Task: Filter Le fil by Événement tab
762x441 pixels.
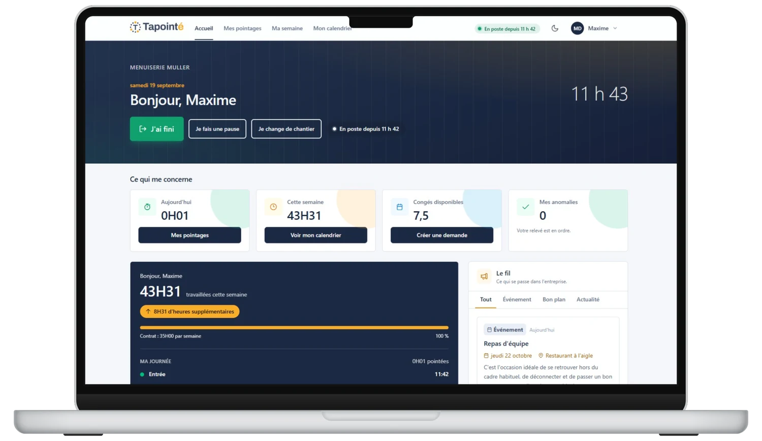Action: point(517,299)
